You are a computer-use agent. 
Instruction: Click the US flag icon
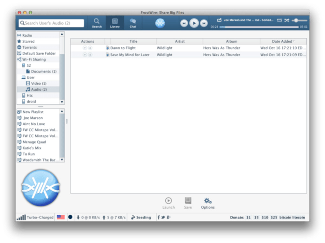point(61,217)
